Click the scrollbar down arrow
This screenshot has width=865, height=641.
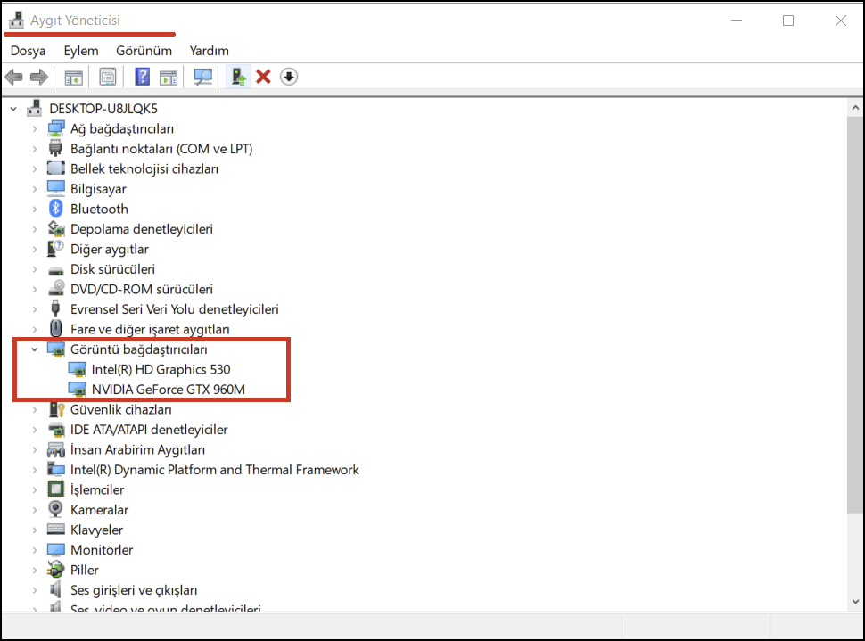(x=855, y=601)
